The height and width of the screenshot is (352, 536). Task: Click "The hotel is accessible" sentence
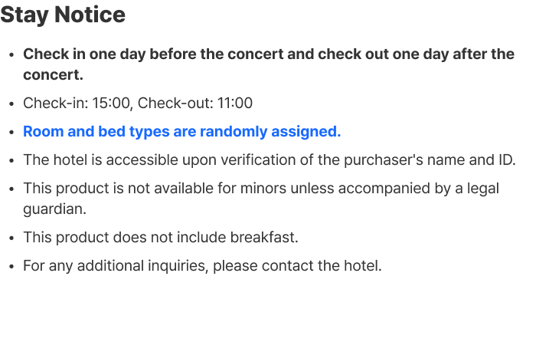(x=100, y=160)
